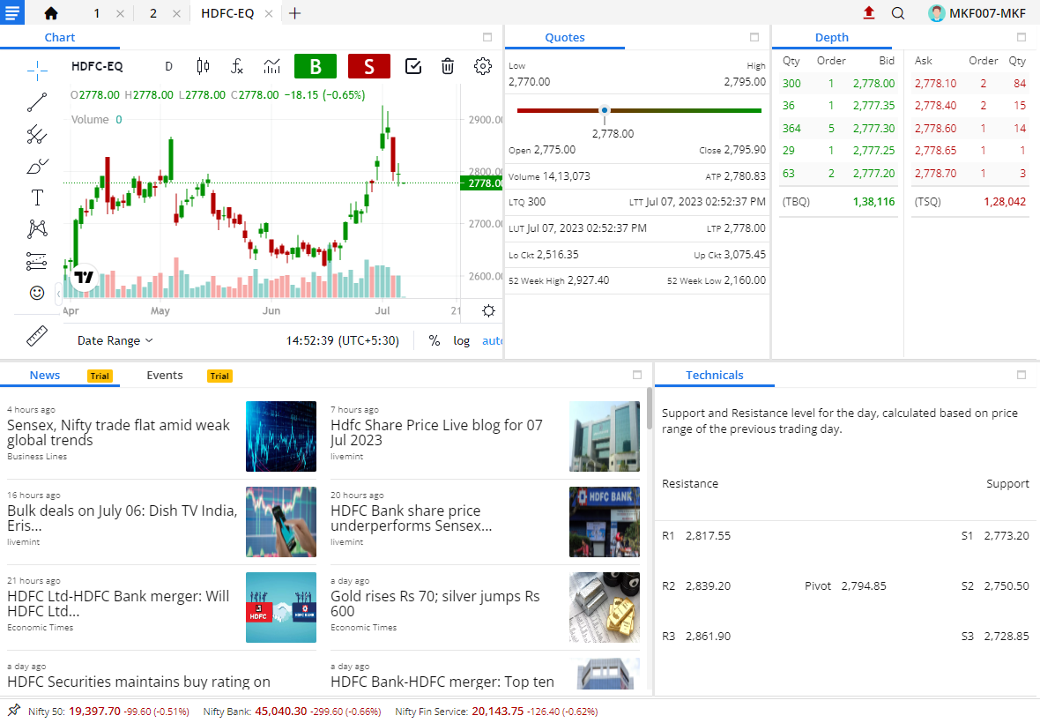Select the XABCD pattern tool

[37, 229]
